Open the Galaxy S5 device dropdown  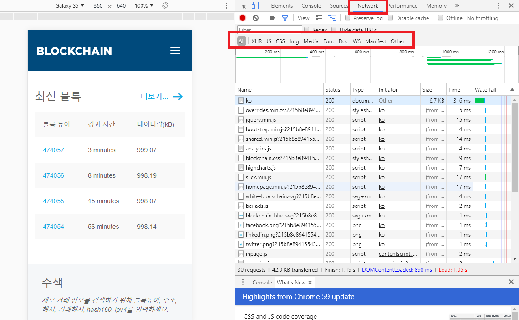[69, 5]
